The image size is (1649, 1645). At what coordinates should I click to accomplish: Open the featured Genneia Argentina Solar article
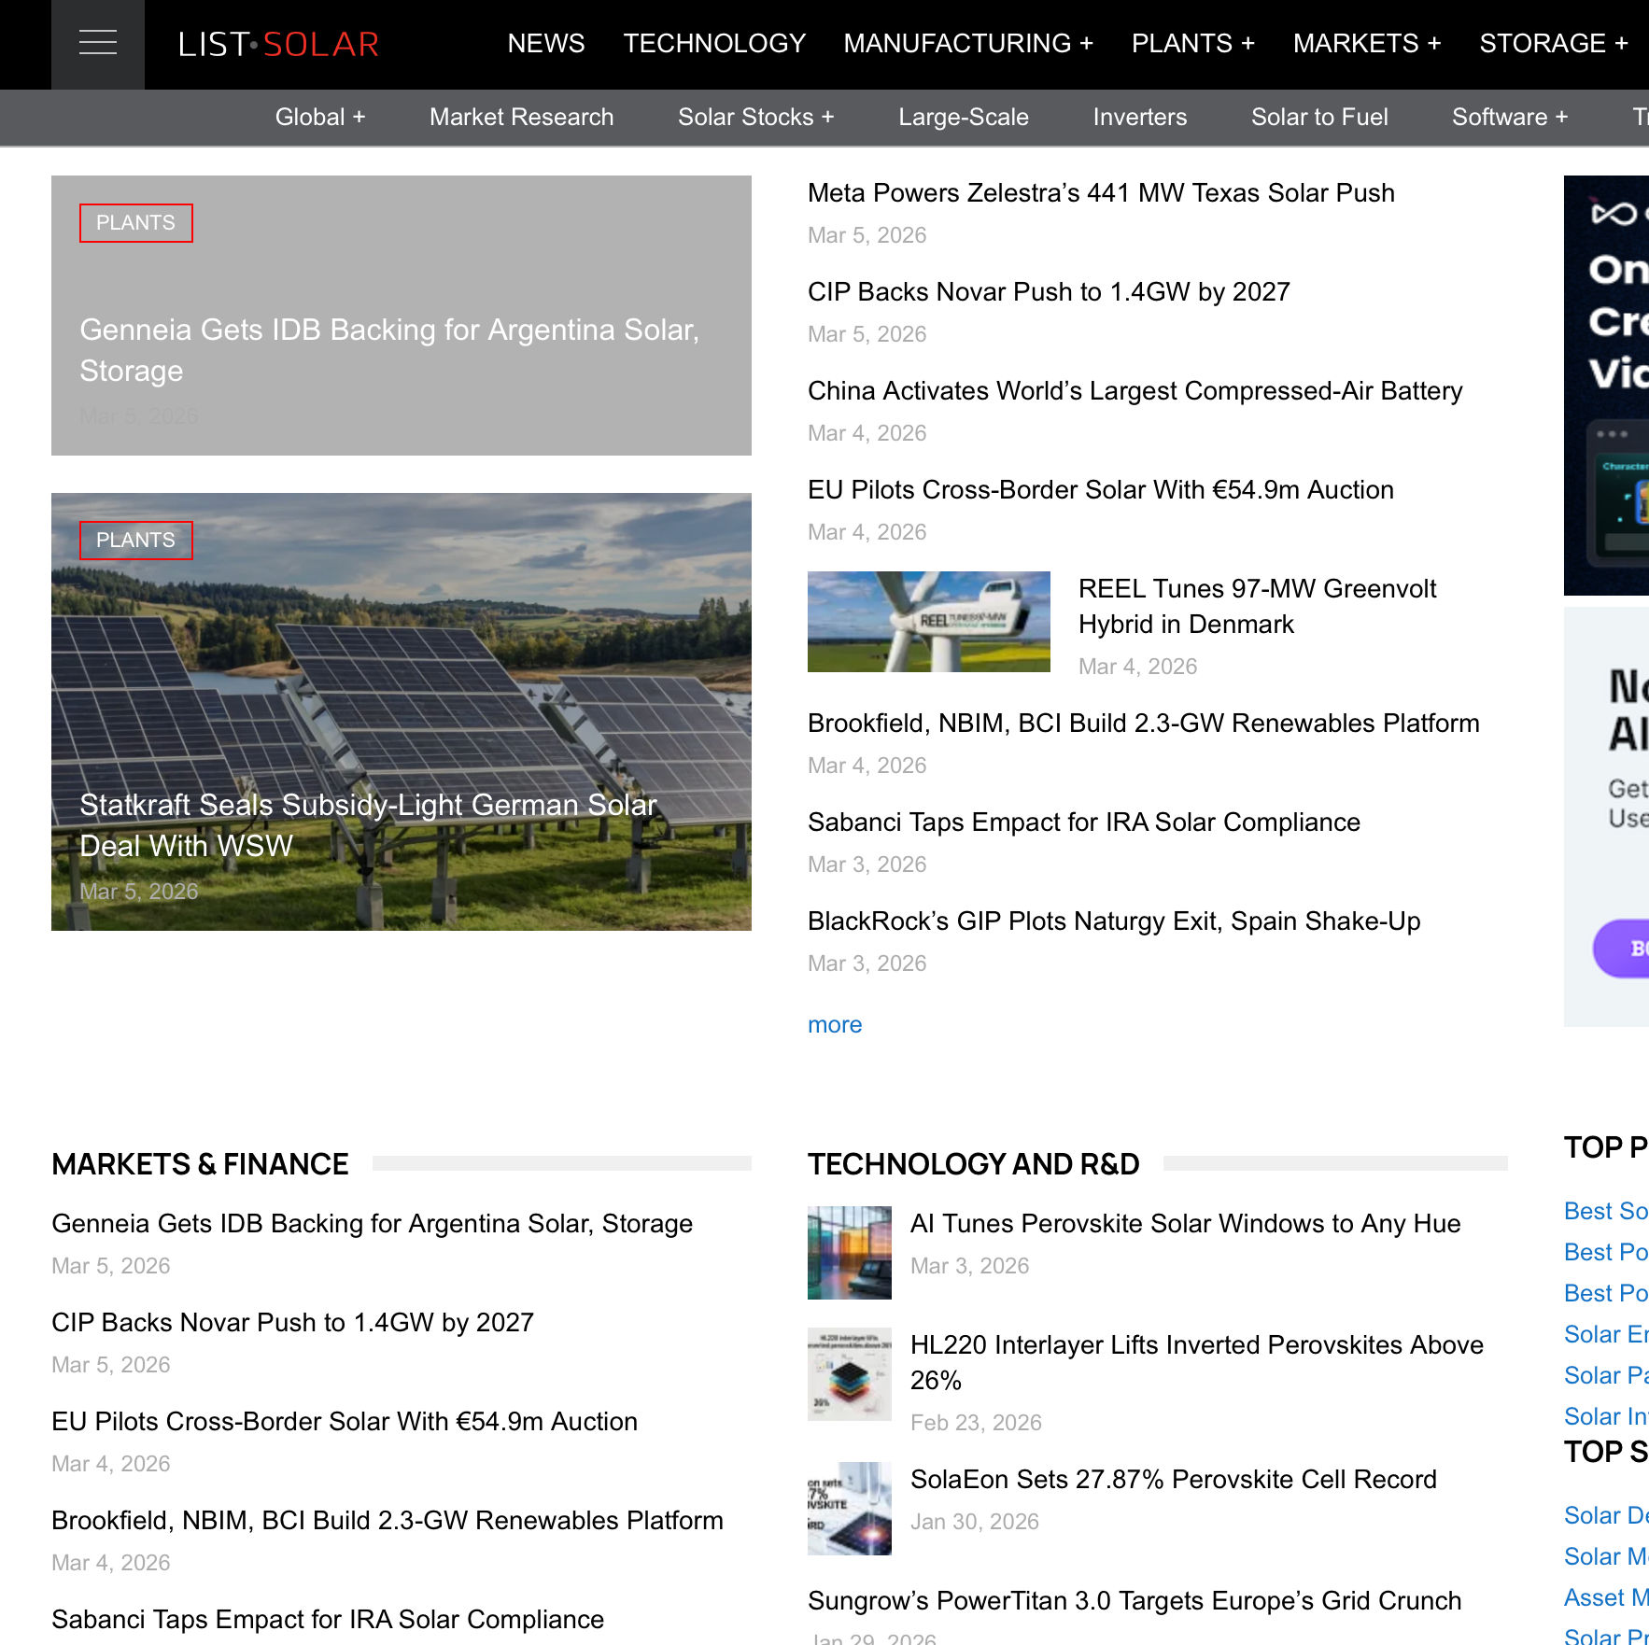click(x=389, y=350)
